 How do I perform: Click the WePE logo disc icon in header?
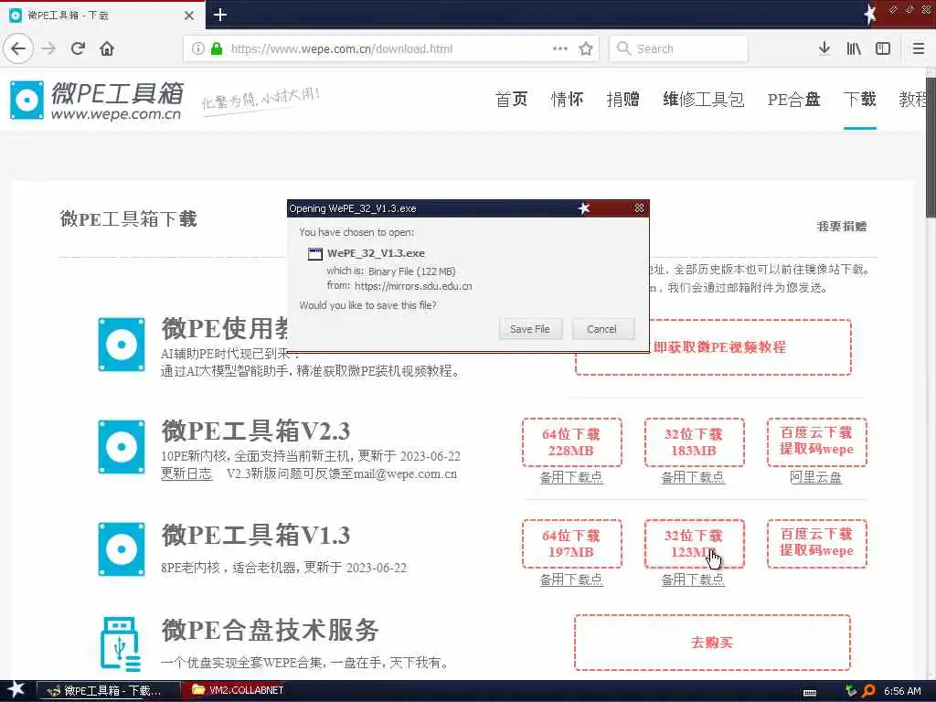[x=27, y=100]
